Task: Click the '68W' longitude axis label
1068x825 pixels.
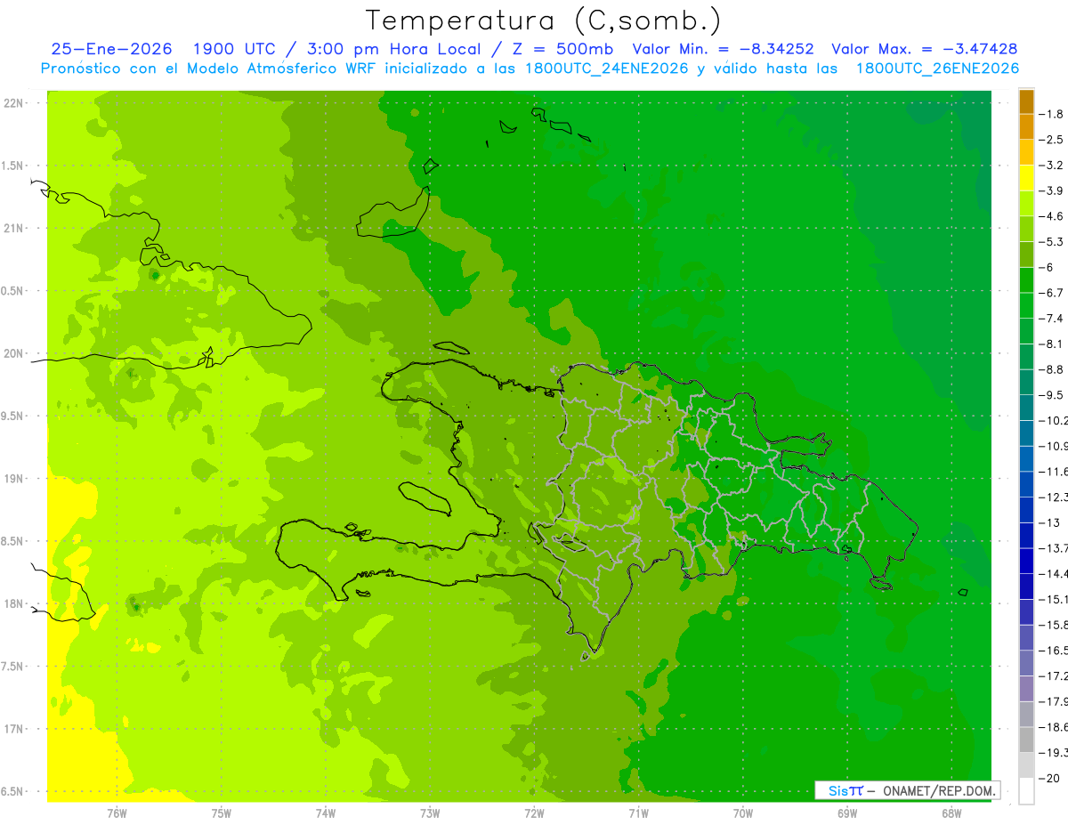Action: 951,813
